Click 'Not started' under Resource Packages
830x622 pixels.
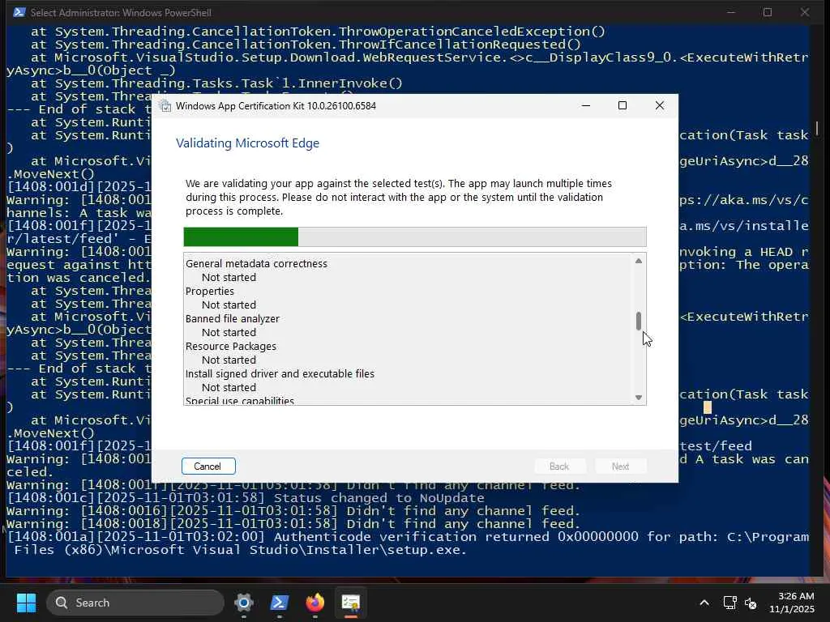[229, 360]
